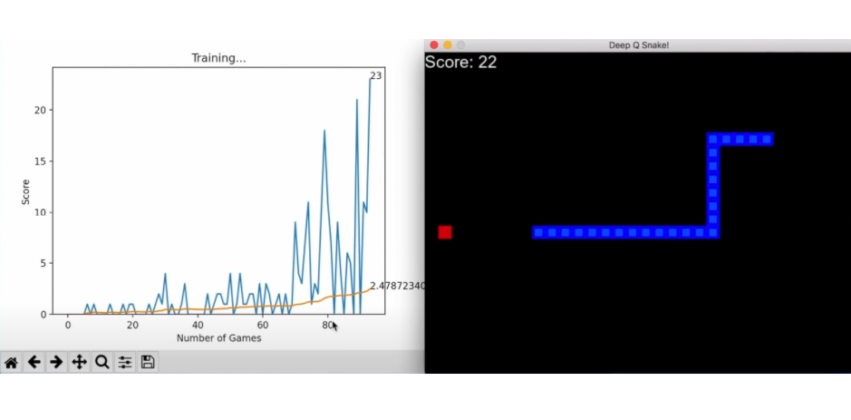Screen dimensions: 851x420
Task: Click the Score y-axis label
Action: click(x=26, y=190)
